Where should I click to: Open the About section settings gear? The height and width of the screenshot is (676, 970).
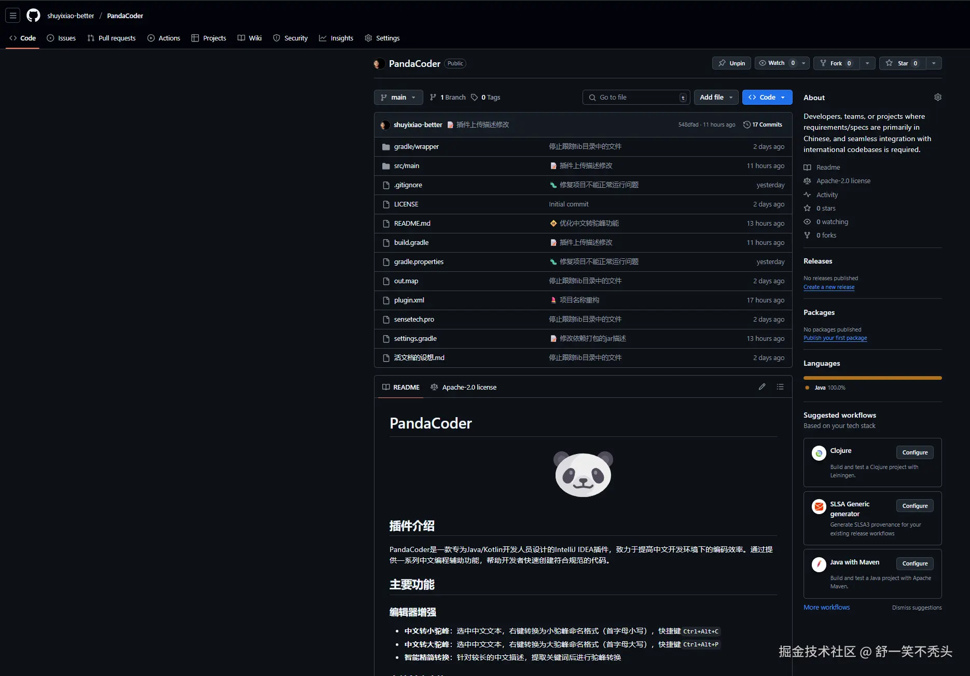tap(938, 98)
